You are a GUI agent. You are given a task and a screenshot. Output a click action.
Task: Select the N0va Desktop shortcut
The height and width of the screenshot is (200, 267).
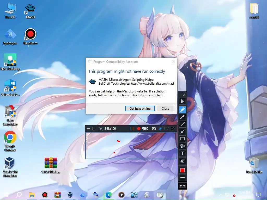10,62
